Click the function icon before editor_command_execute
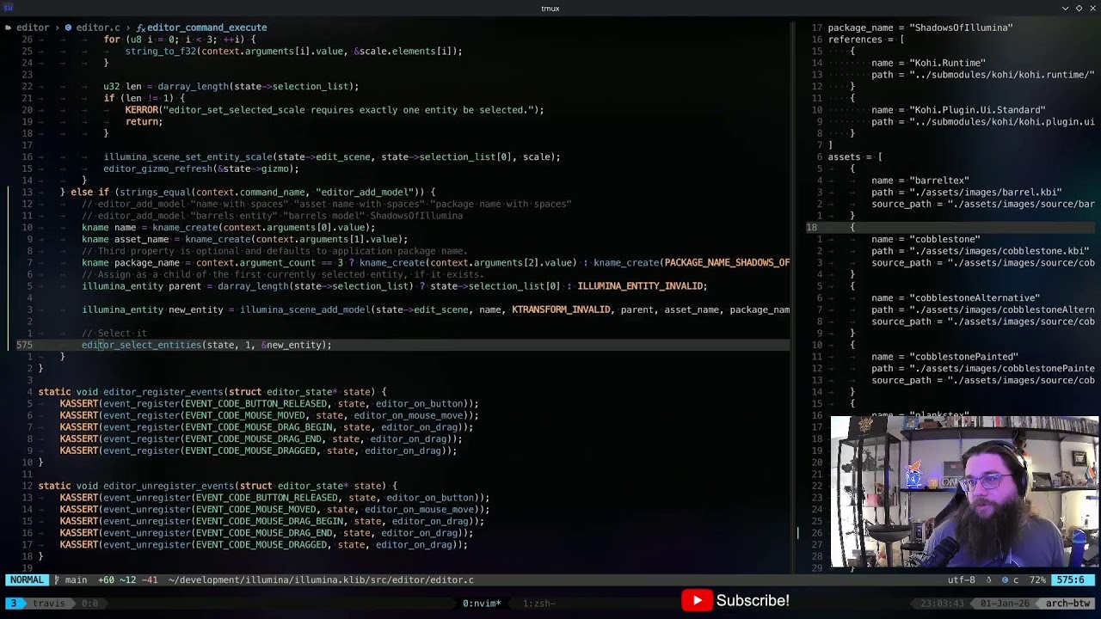1101x619 pixels. pyautogui.click(x=140, y=28)
